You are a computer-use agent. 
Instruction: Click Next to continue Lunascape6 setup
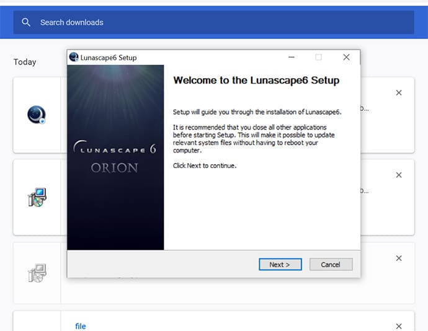280,265
